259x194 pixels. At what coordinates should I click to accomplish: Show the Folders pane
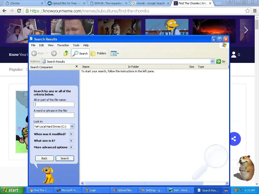[98, 53]
